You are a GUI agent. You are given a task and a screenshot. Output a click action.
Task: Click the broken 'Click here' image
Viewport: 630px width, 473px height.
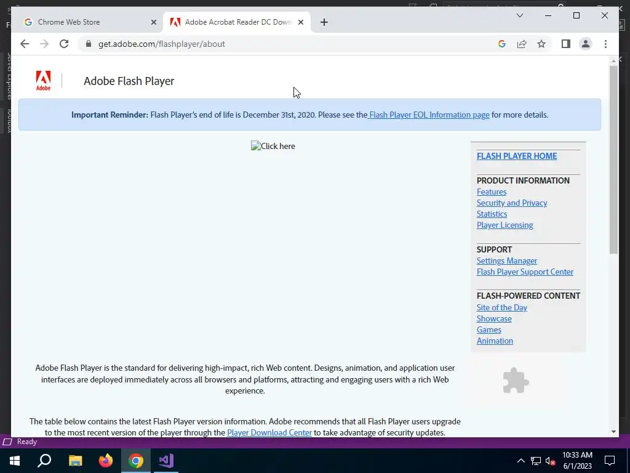pos(273,146)
